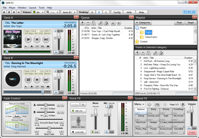Screen dimensions: 199x138
Task: Toggle Air output on Deck A
Action: pos(56,52)
